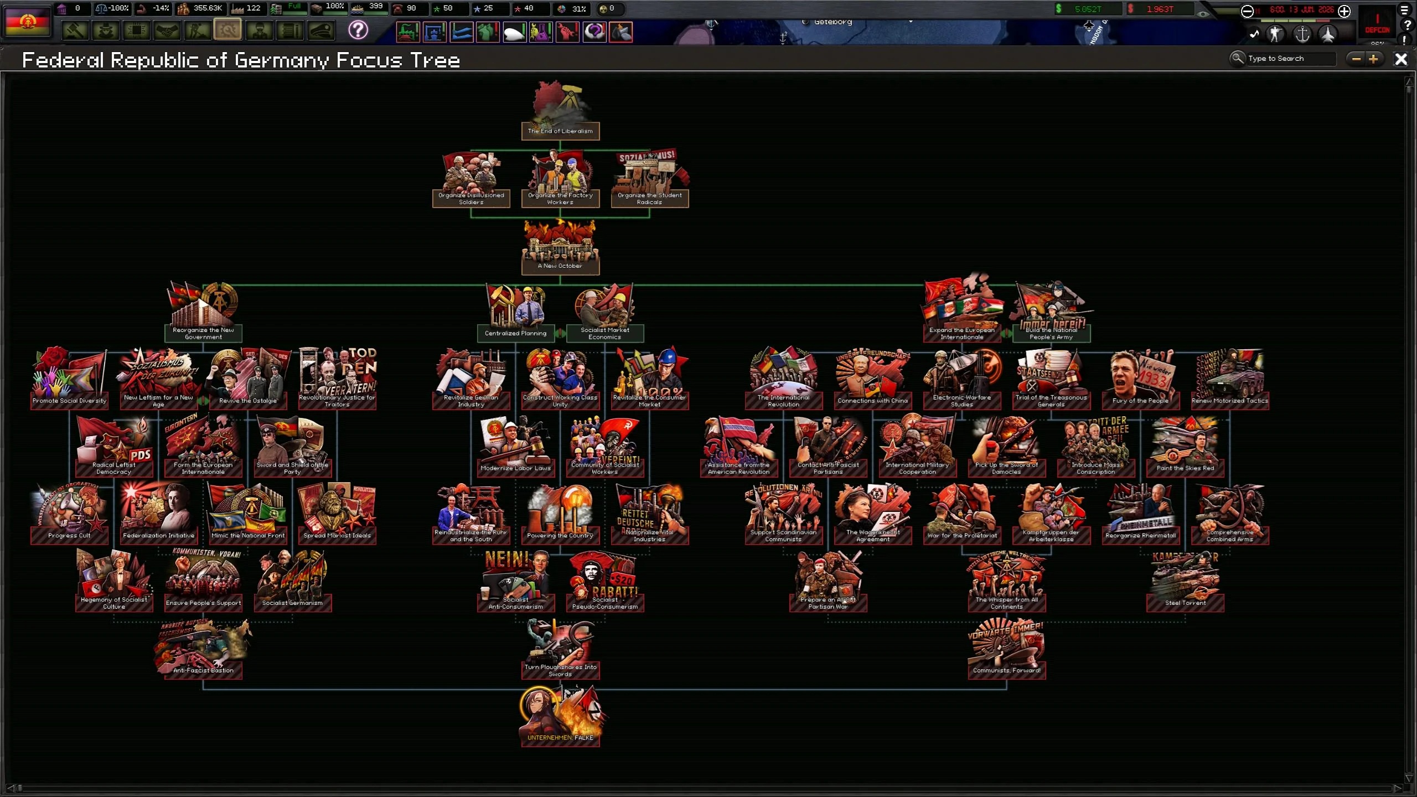
Task: Select Anti-Fascist Bastion focus
Action: click(x=203, y=650)
